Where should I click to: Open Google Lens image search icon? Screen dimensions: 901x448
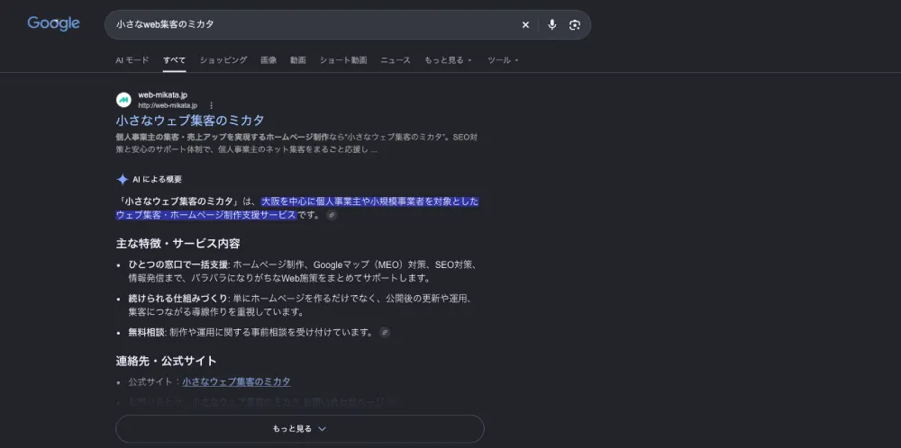coord(575,24)
